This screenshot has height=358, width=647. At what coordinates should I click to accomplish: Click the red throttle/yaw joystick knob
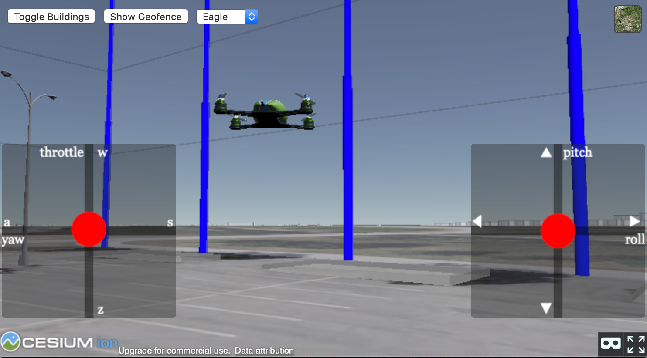(89, 229)
